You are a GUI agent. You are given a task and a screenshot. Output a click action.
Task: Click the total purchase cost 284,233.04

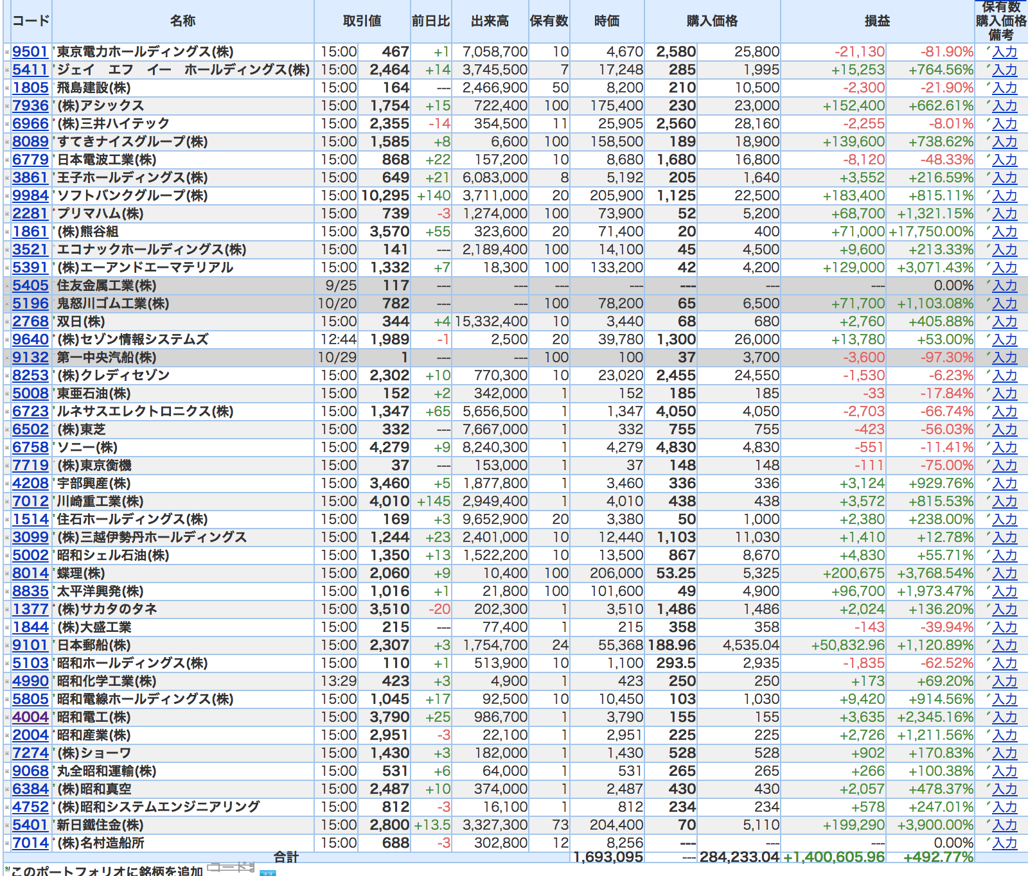[x=739, y=857]
